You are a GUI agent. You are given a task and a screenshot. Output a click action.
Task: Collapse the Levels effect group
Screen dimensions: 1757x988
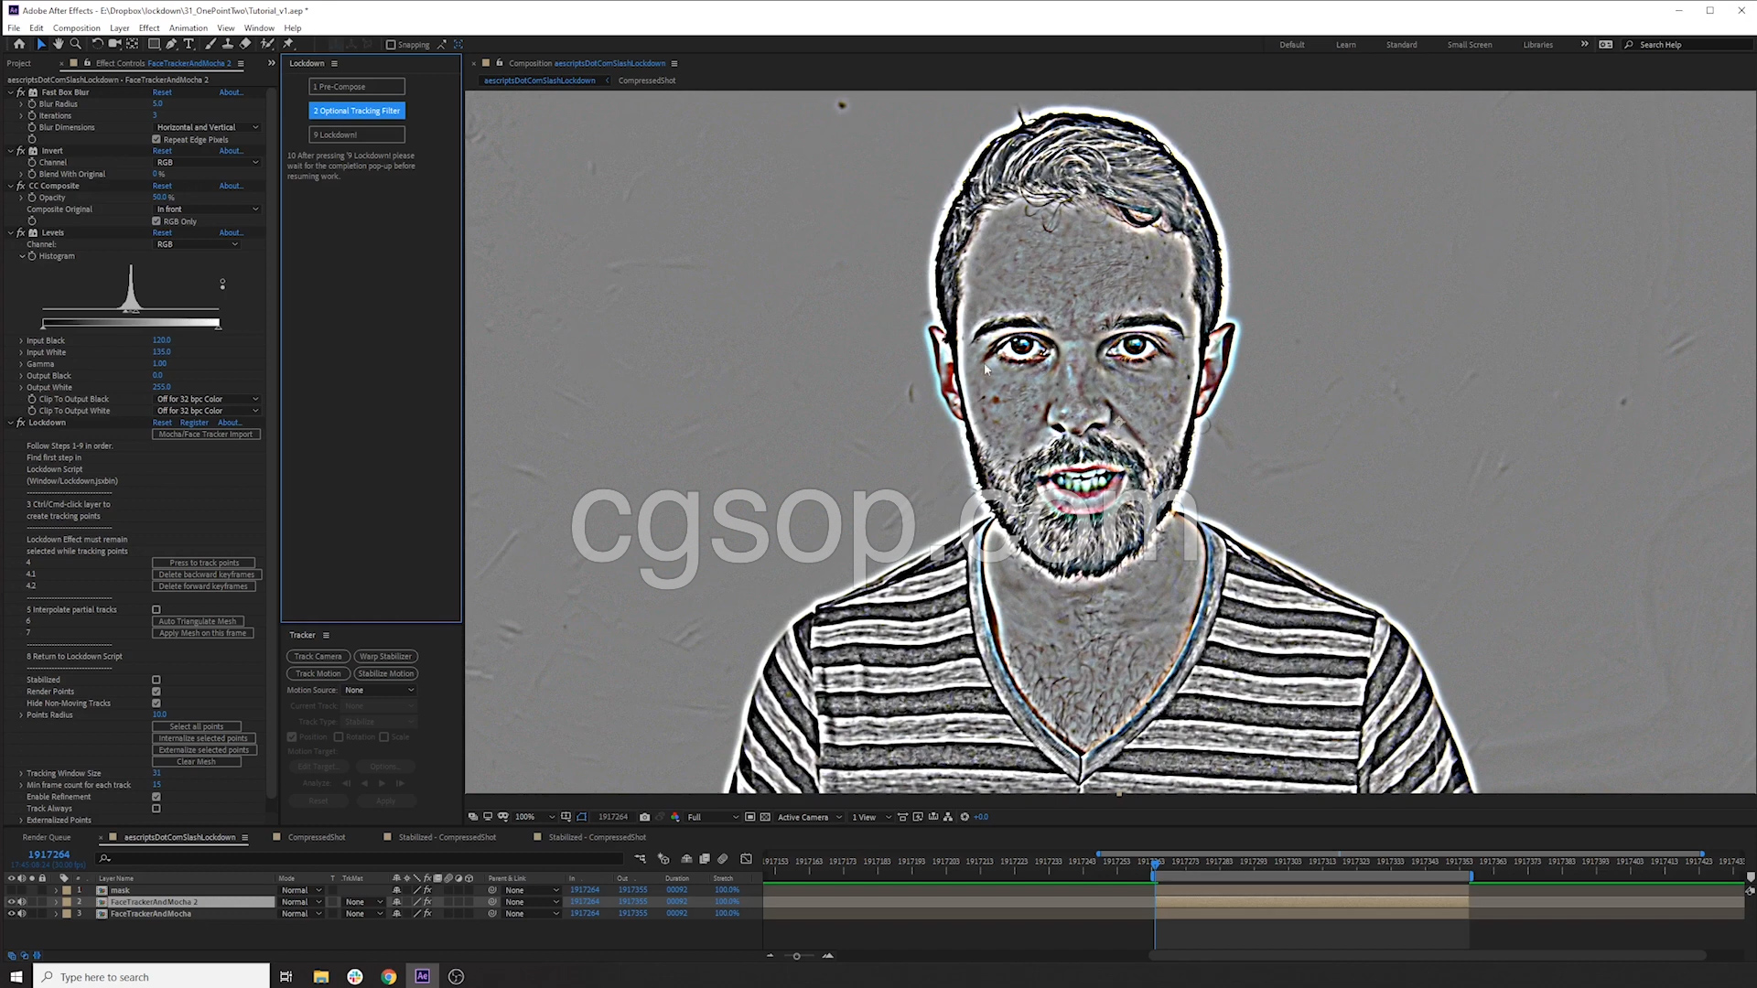coord(11,232)
